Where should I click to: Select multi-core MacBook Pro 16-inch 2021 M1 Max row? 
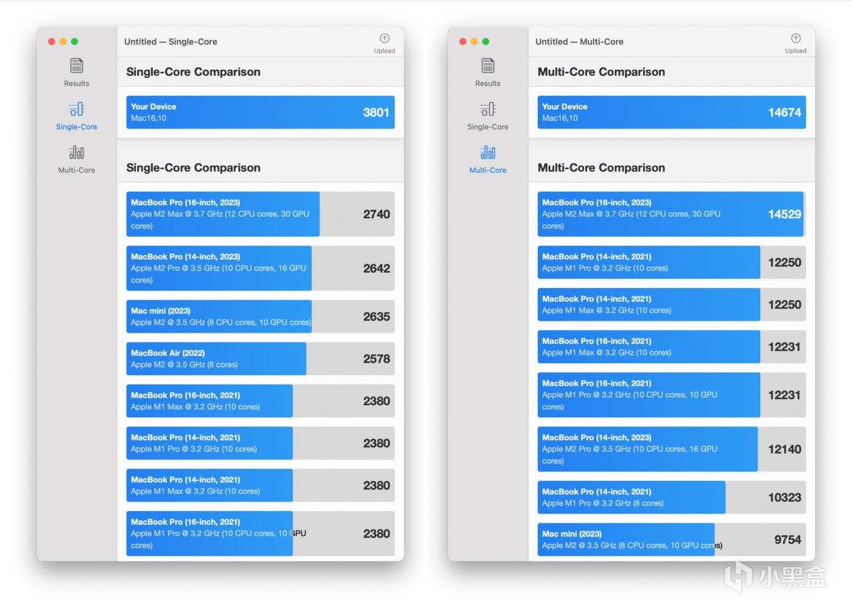[x=672, y=347]
